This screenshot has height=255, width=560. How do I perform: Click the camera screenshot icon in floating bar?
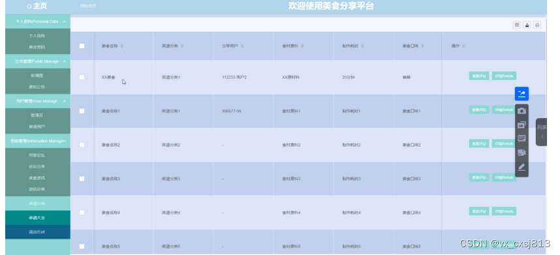tap(521, 111)
